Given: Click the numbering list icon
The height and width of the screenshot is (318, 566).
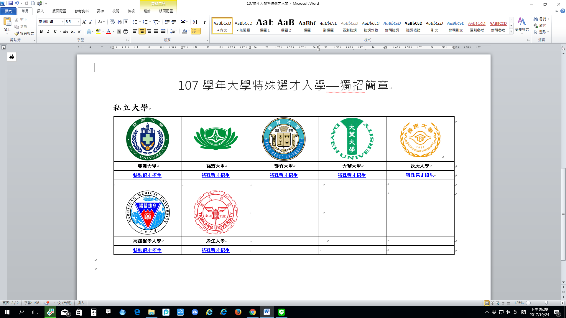Looking at the screenshot, I should 145,22.
